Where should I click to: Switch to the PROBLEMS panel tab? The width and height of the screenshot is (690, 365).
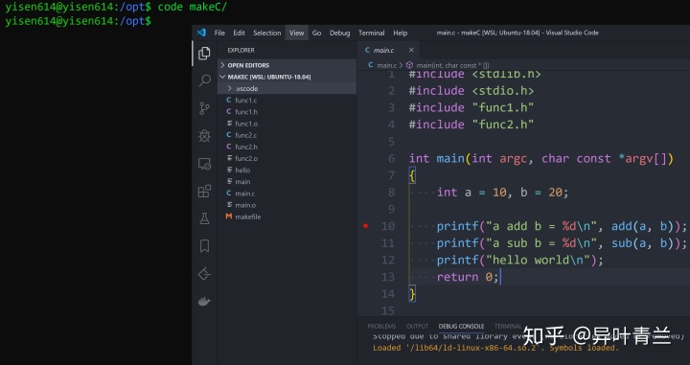click(381, 327)
